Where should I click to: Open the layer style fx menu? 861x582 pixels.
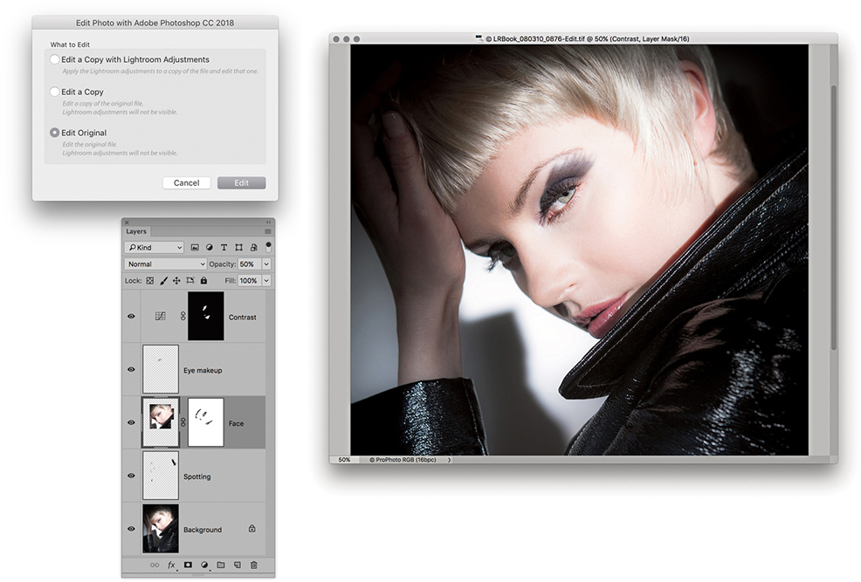[171, 565]
